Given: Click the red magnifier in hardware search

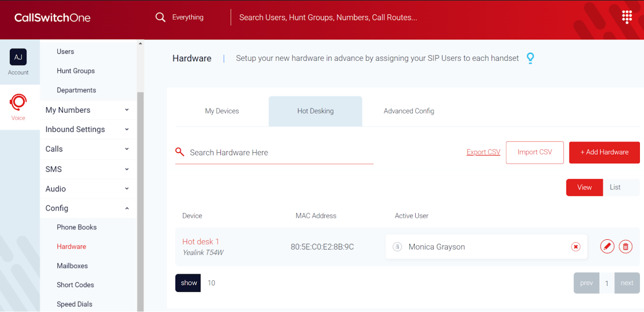Looking at the screenshot, I should tap(180, 152).
